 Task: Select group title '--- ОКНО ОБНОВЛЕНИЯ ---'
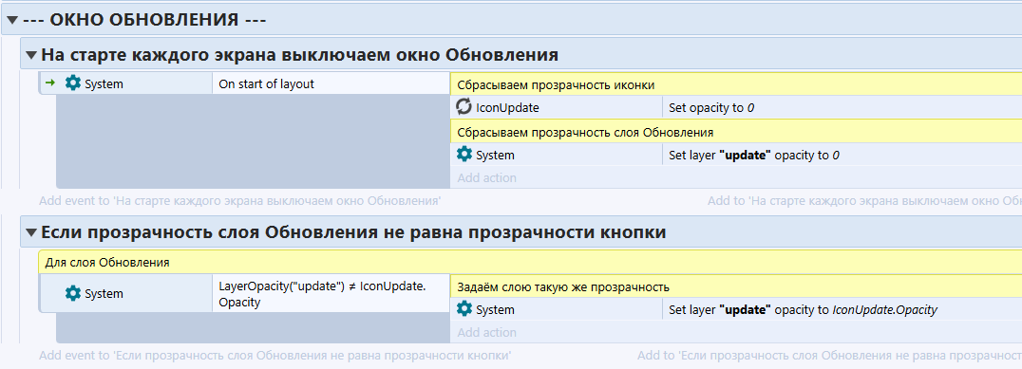click(x=144, y=20)
